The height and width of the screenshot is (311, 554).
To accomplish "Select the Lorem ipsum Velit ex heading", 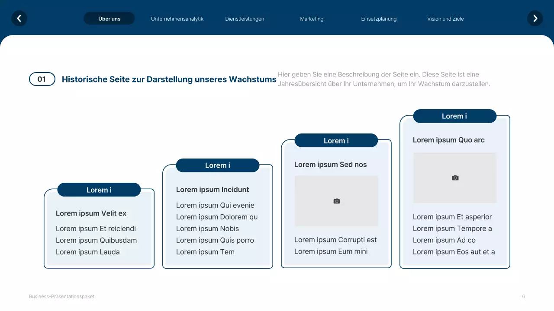I will [91, 213].
